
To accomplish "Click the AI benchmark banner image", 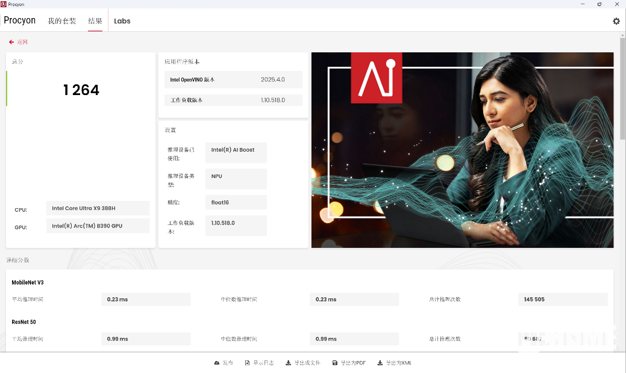I will click(462, 150).
